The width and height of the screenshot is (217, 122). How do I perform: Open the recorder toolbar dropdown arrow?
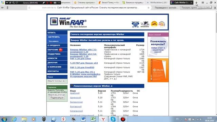coord(7,3)
